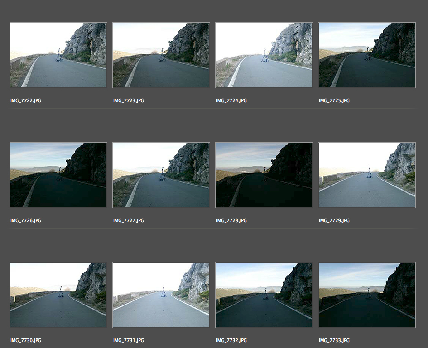Select the IMG_7722.JPG thumbnail image

pyautogui.click(x=58, y=55)
